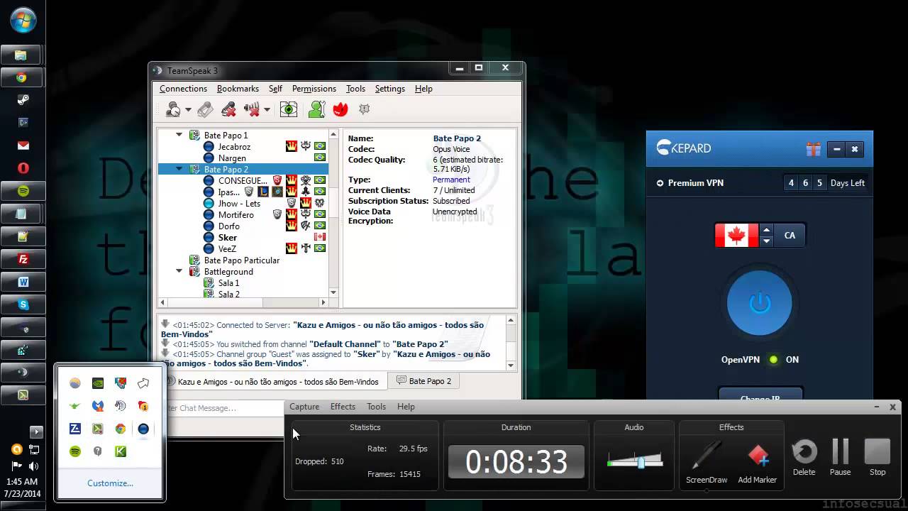The width and height of the screenshot is (908, 511).
Task: Click the green K Kepard tray icon
Action: click(x=121, y=451)
